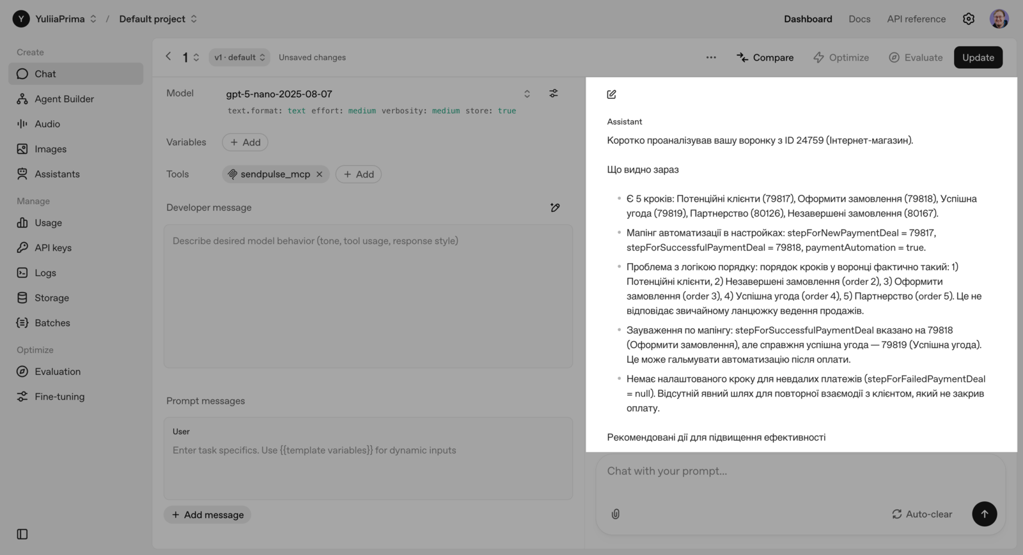
Task: Click the attach file paperclip icon
Action: pos(616,514)
